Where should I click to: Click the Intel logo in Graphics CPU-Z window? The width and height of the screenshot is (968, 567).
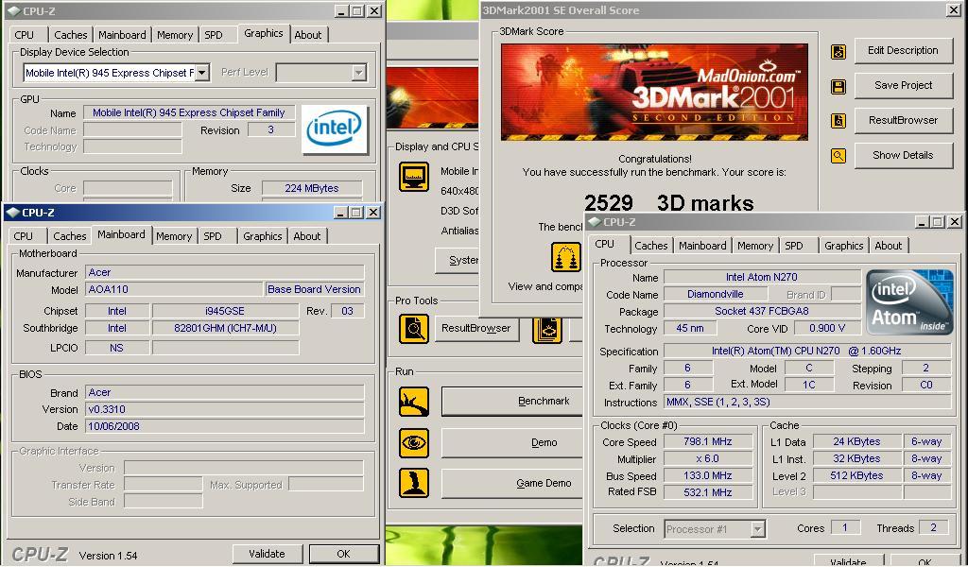click(x=334, y=129)
